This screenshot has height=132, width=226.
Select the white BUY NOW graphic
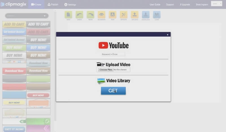(14, 55)
